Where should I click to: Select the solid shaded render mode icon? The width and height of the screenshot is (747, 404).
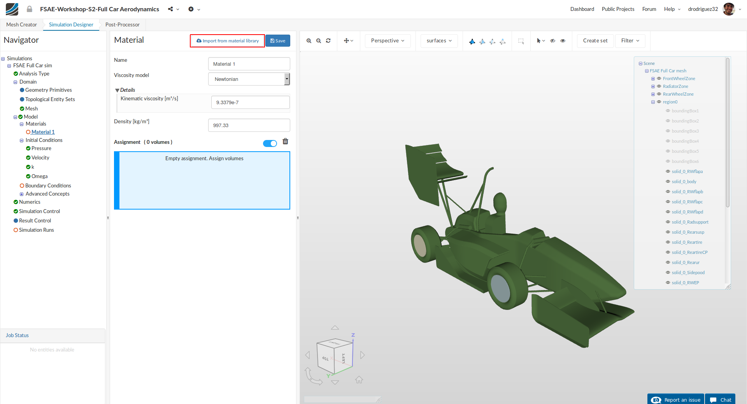coord(472,41)
